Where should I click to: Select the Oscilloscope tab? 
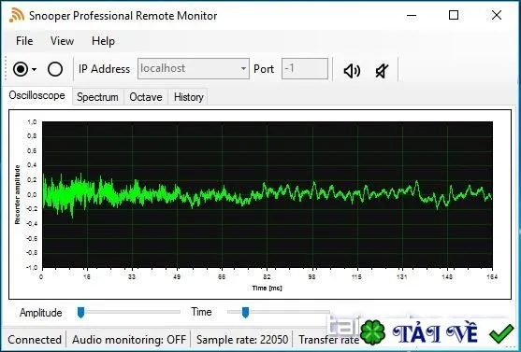pos(36,95)
